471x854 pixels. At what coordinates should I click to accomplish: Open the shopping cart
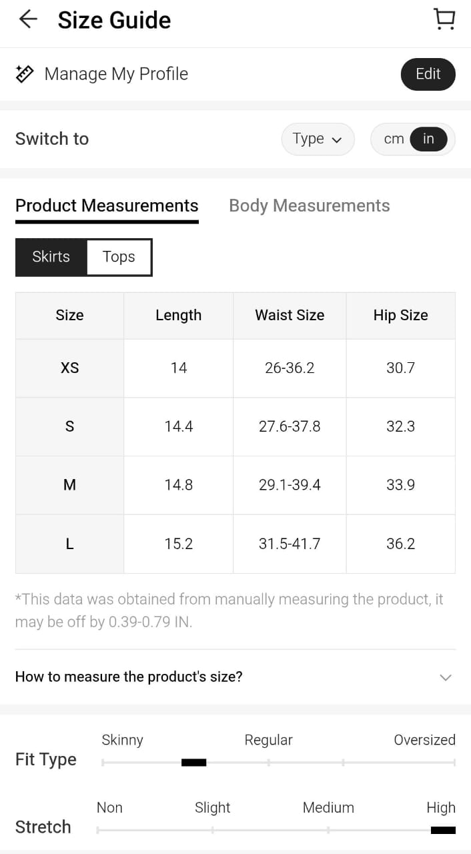[444, 19]
